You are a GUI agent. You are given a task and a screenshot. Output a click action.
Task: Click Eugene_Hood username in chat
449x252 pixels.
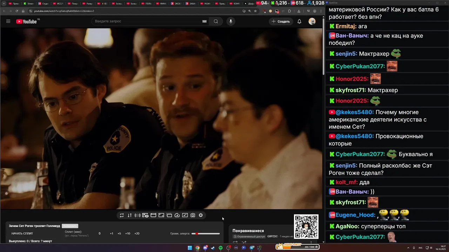(x=356, y=215)
